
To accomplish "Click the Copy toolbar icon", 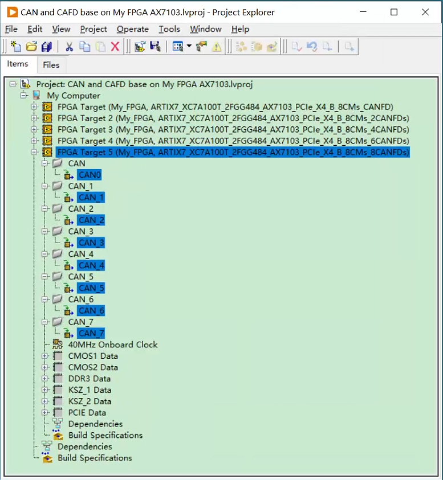I will (x=84, y=47).
